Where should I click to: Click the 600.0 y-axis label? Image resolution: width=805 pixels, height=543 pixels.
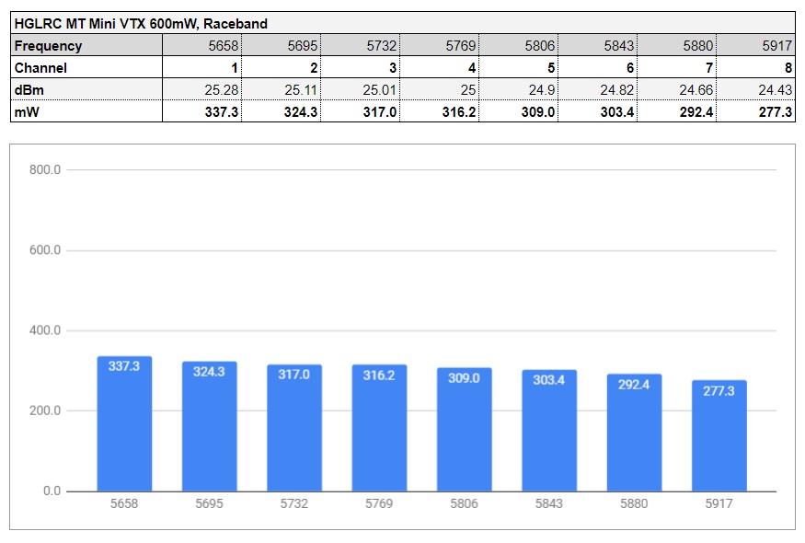tap(45, 250)
